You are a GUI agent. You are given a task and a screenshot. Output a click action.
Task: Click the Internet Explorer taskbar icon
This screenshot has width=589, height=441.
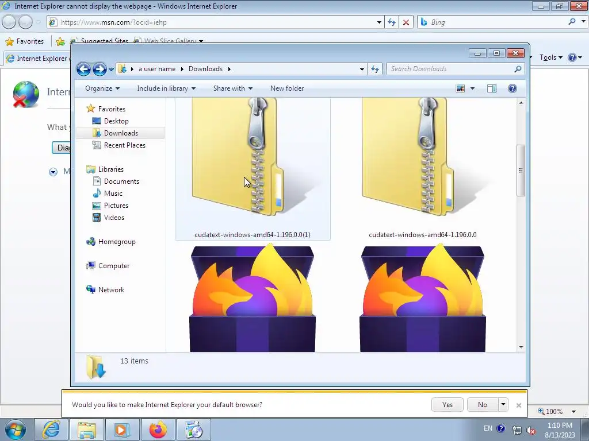pos(51,430)
